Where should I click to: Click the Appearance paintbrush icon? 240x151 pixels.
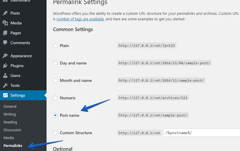pos(5,56)
